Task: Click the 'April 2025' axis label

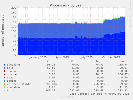Action: pyautogui.click(x=62, y=57)
